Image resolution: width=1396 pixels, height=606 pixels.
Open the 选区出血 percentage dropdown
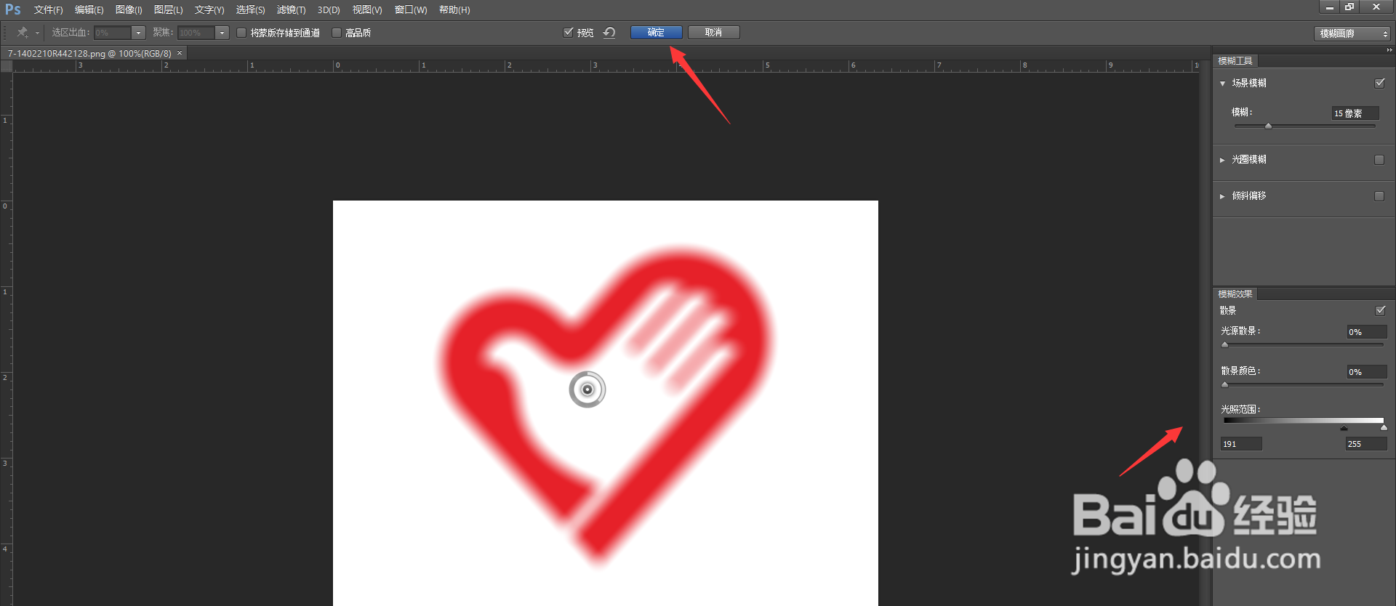click(138, 33)
